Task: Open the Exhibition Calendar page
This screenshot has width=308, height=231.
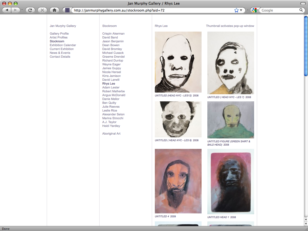Action: pos(63,45)
